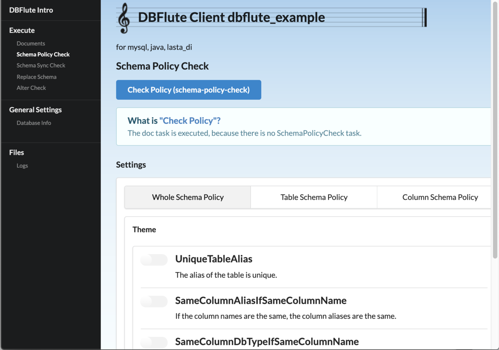Viewport: 499px width, 350px height.
Task: Select Schema Policy Check in the sidebar
Action: pyautogui.click(x=43, y=54)
